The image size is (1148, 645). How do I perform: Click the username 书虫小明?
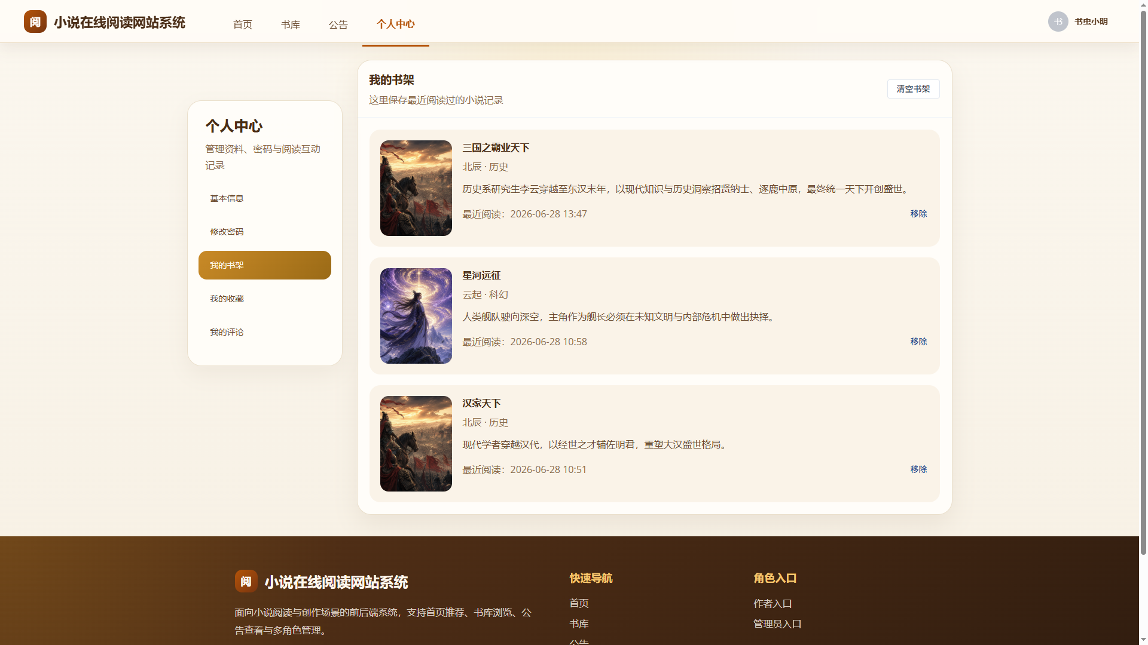1091,21
